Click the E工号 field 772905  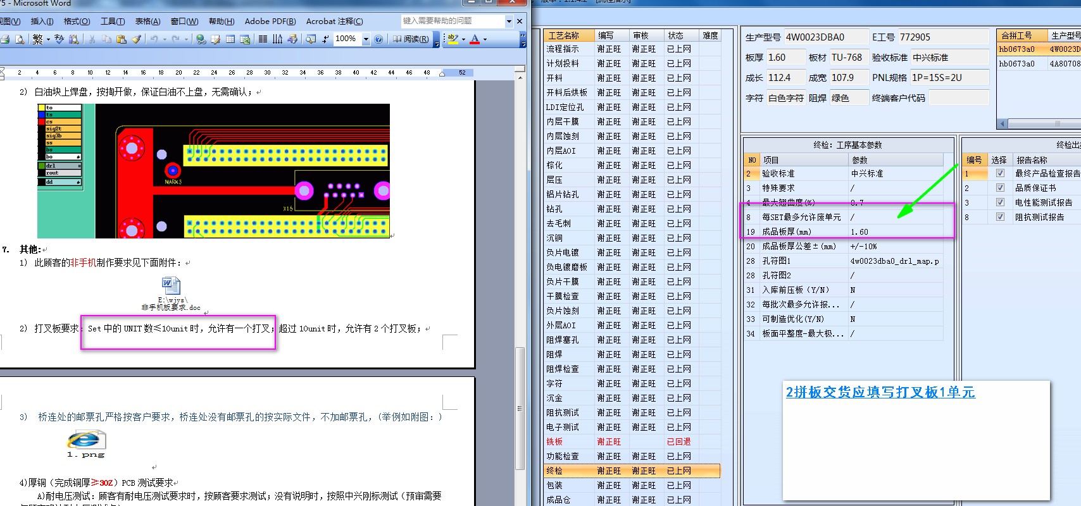click(x=943, y=37)
